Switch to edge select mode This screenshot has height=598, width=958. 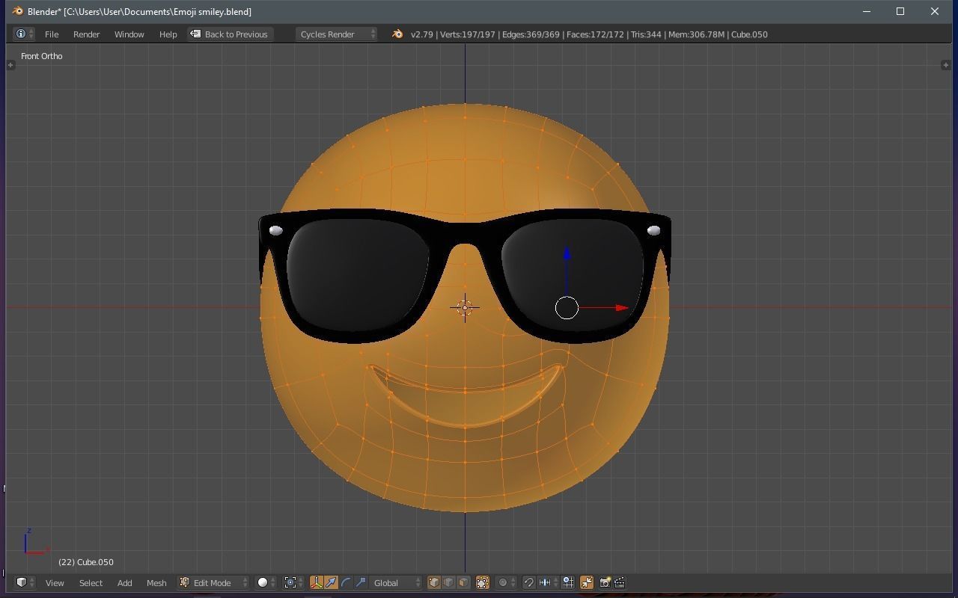pyautogui.click(x=449, y=583)
